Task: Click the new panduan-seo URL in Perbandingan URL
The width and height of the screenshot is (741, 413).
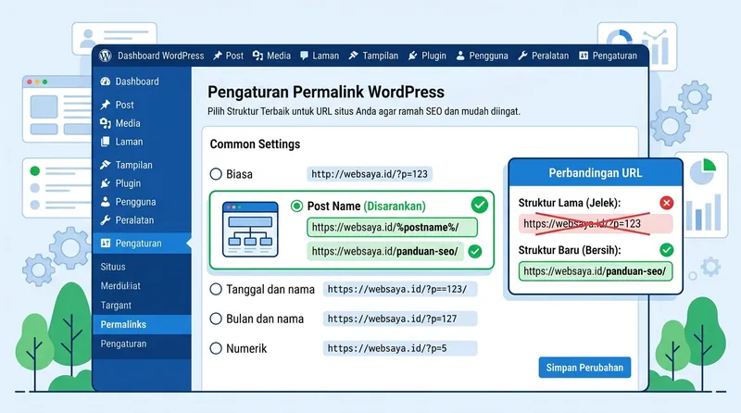Action: (x=595, y=271)
